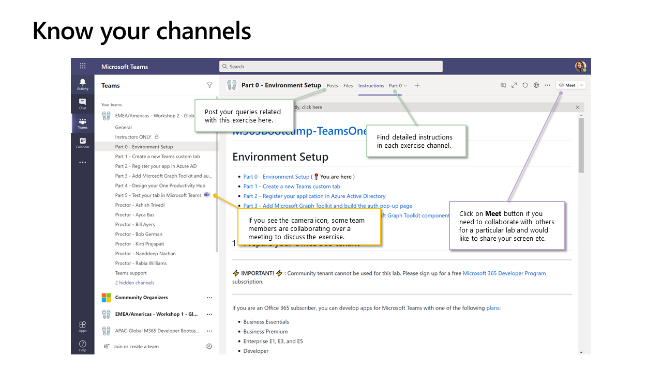This screenshot has height=372, width=662.
Task: Show the 2 hidden channels
Action: click(134, 283)
